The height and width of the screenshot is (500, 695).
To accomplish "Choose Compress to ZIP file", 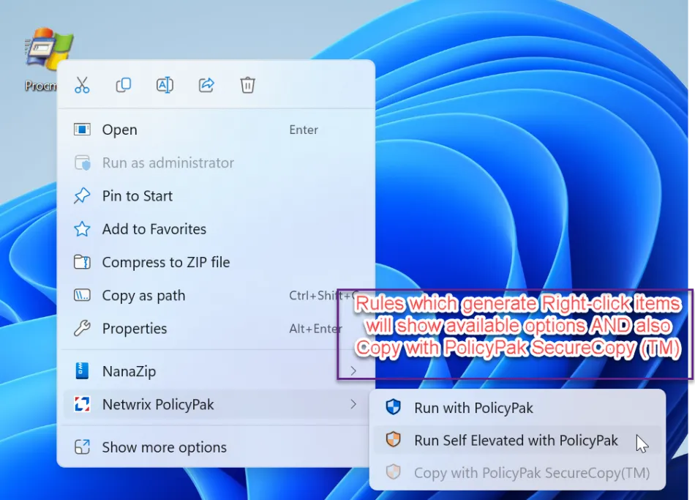I will pyautogui.click(x=216, y=262).
